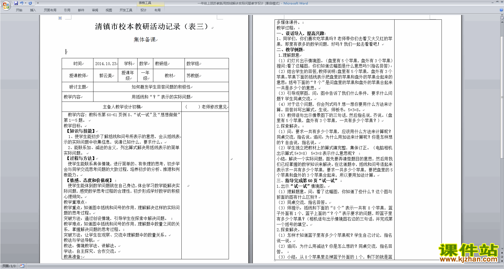Click the heading 一、谈话导入，提高兴趣

click(x=300, y=34)
